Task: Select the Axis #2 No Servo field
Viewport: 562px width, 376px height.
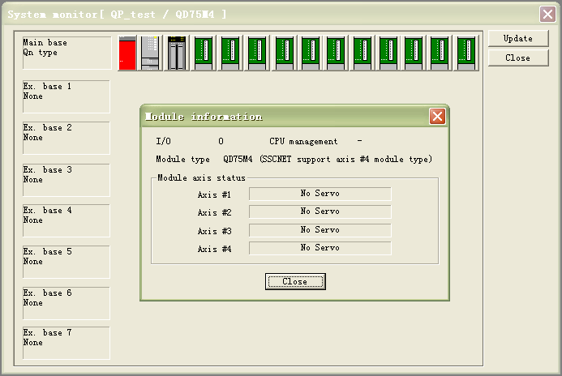Action: 320,212
